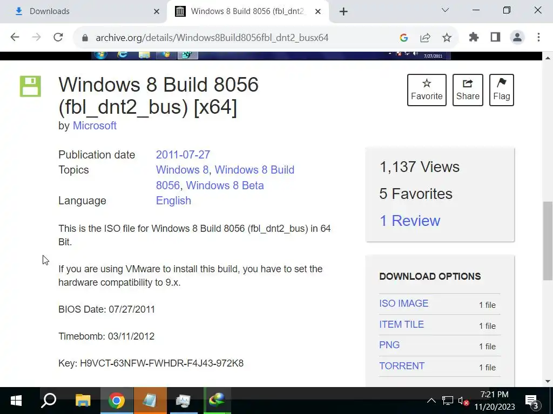The height and width of the screenshot is (414, 553).
Task: Download the ITEM TILE option
Action: pos(401,324)
